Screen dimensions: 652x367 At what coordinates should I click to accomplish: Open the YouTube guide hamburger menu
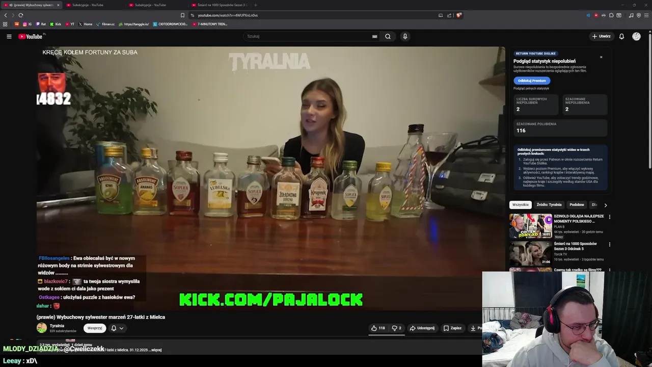[x=9, y=36]
